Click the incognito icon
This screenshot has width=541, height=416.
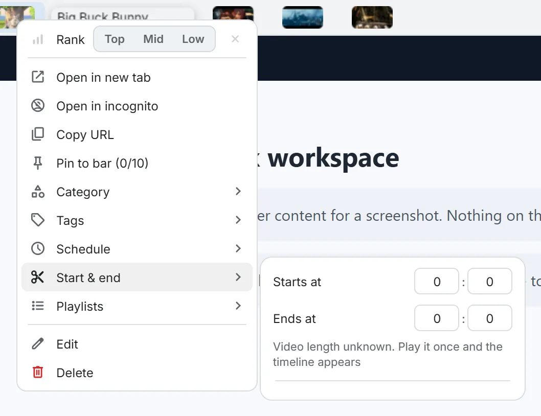pyautogui.click(x=38, y=106)
